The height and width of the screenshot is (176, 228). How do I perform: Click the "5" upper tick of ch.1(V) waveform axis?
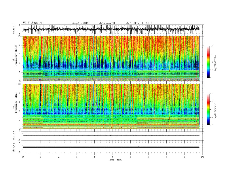(x=20, y=25)
